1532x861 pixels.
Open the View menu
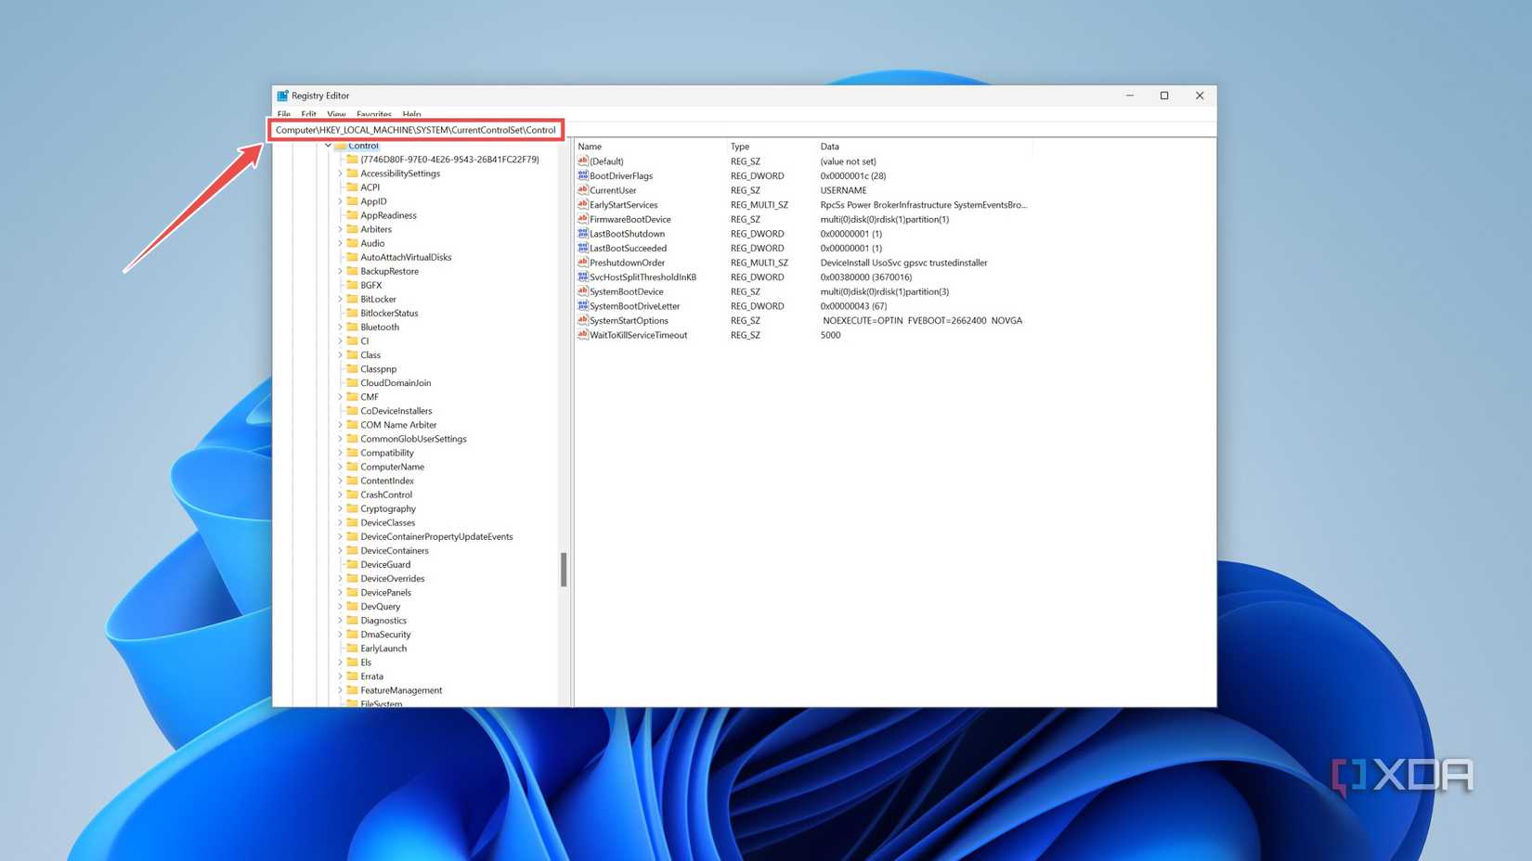click(x=336, y=114)
